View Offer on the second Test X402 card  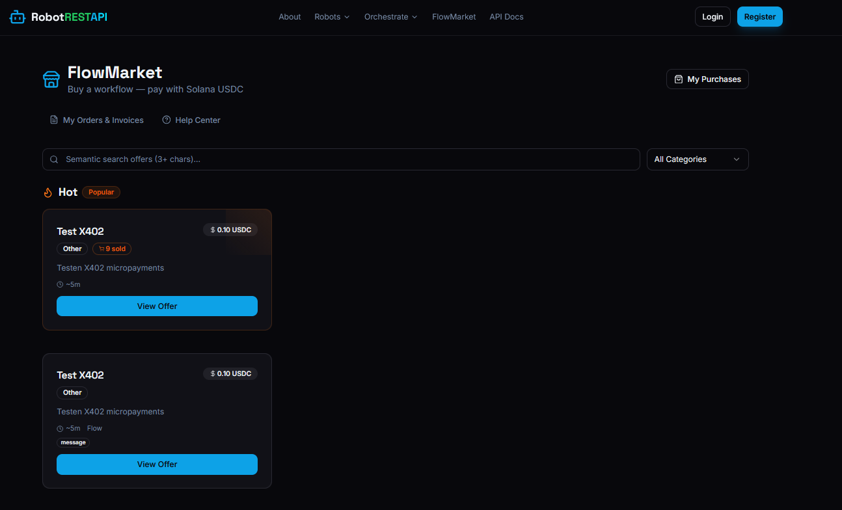click(x=157, y=464)
